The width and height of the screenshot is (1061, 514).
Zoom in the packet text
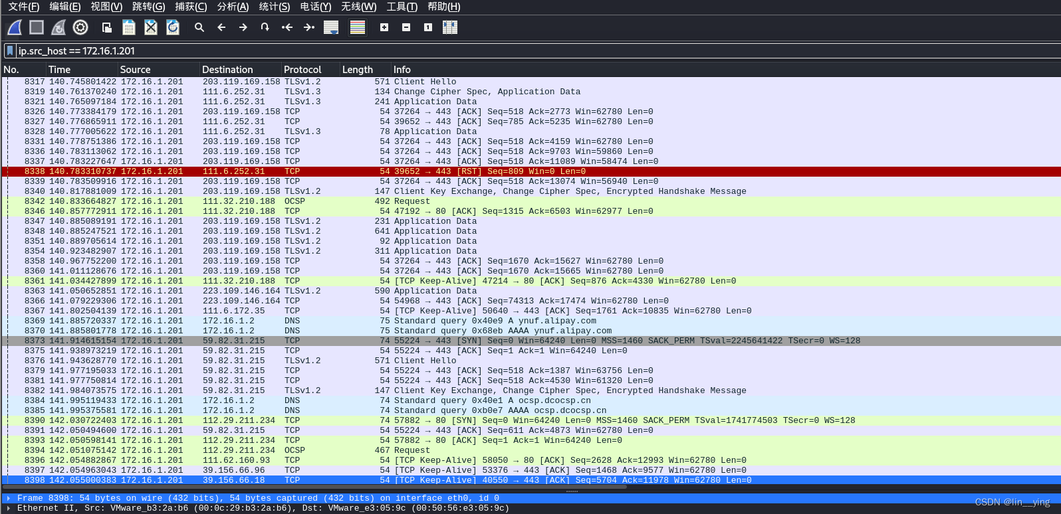click(384, 27)
